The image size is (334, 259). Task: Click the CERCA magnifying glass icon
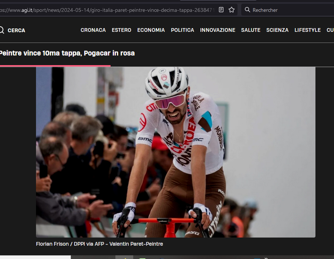click(x=2, y=30)
